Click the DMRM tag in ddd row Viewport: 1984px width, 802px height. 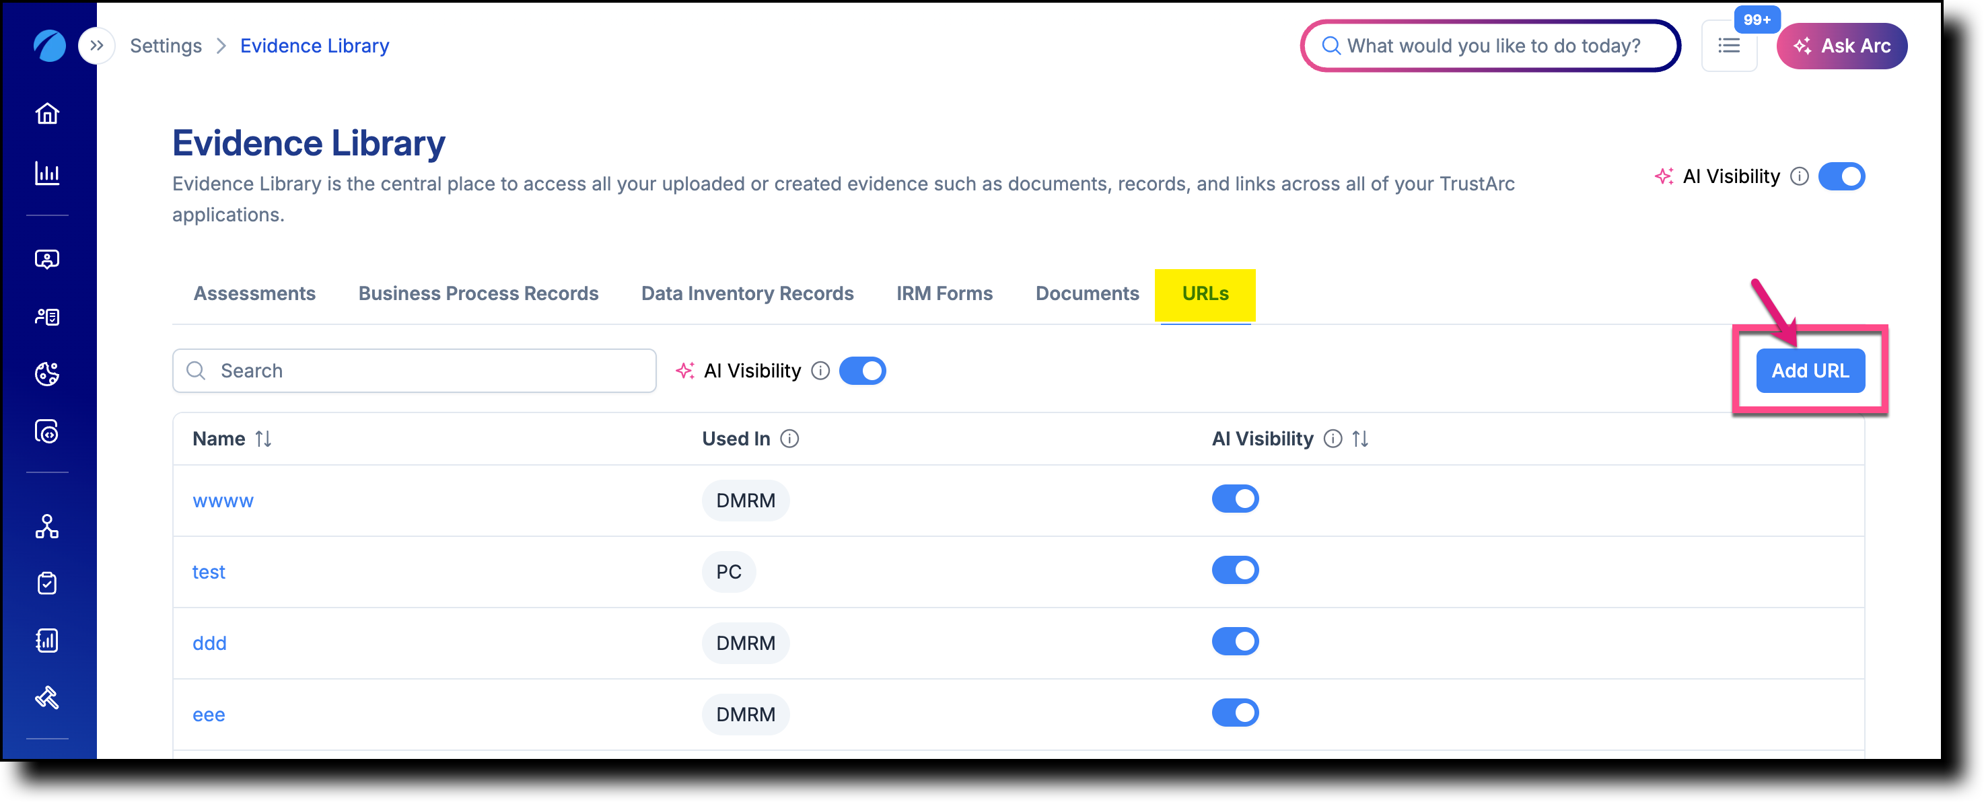tap(746, 643)
